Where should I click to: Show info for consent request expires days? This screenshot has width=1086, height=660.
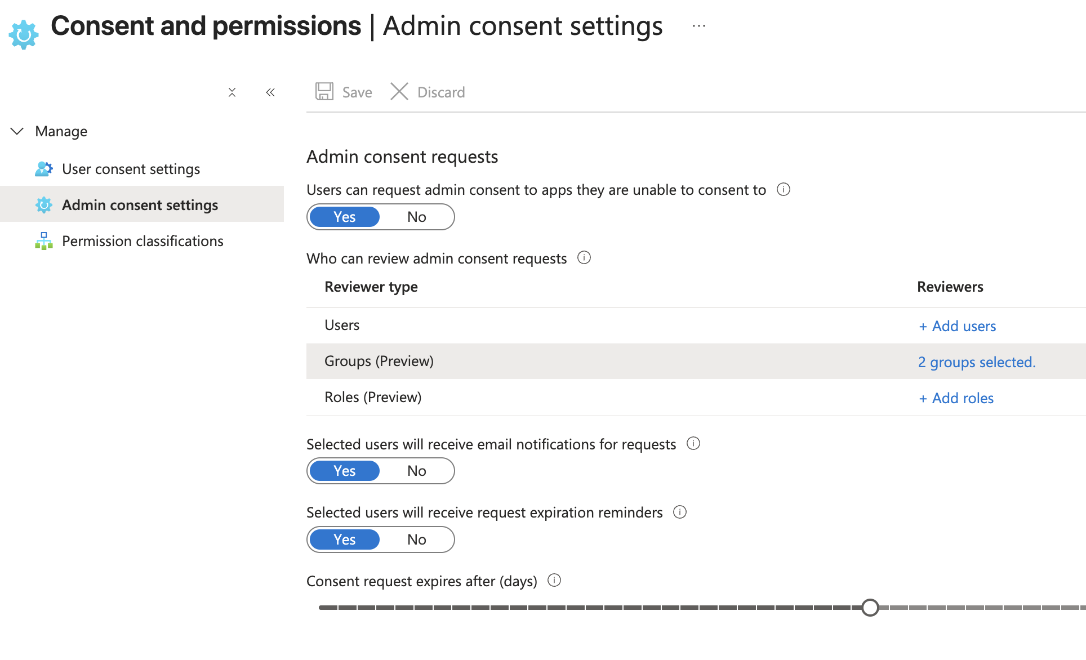pos(554,581)
